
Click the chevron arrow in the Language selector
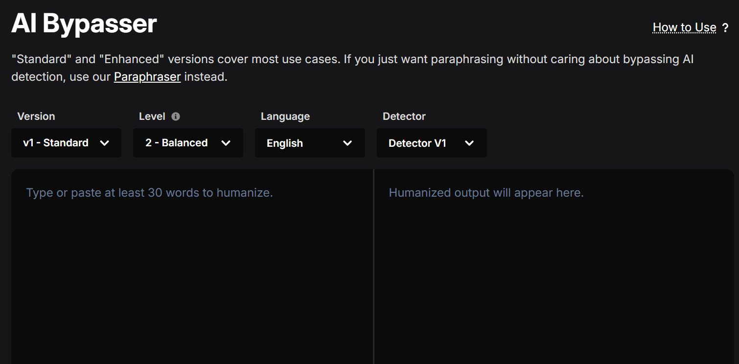[347, 143]
